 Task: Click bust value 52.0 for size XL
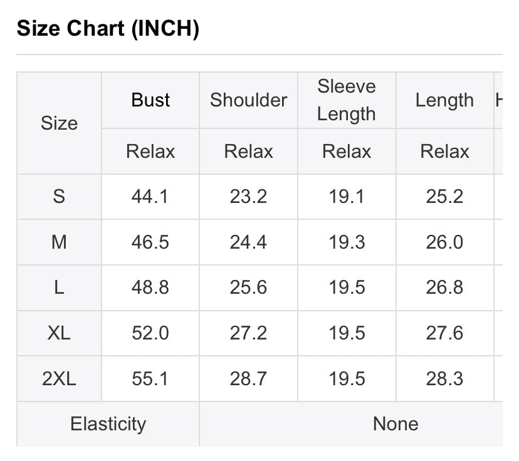point(150,333)
